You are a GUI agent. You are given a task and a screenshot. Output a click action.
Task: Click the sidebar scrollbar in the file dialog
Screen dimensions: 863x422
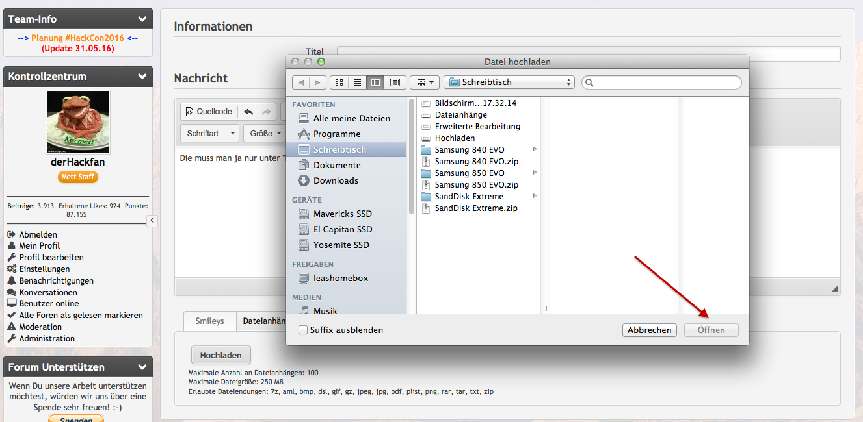(411, 156)
